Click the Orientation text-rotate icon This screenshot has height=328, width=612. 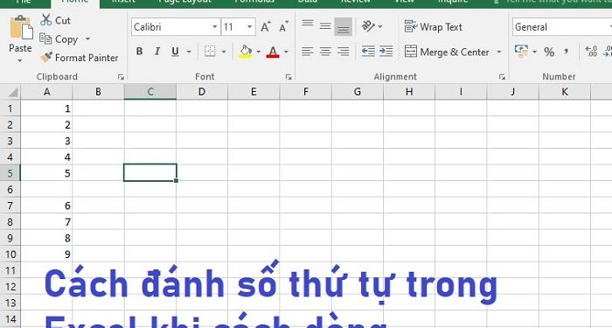tap(368, 26)
